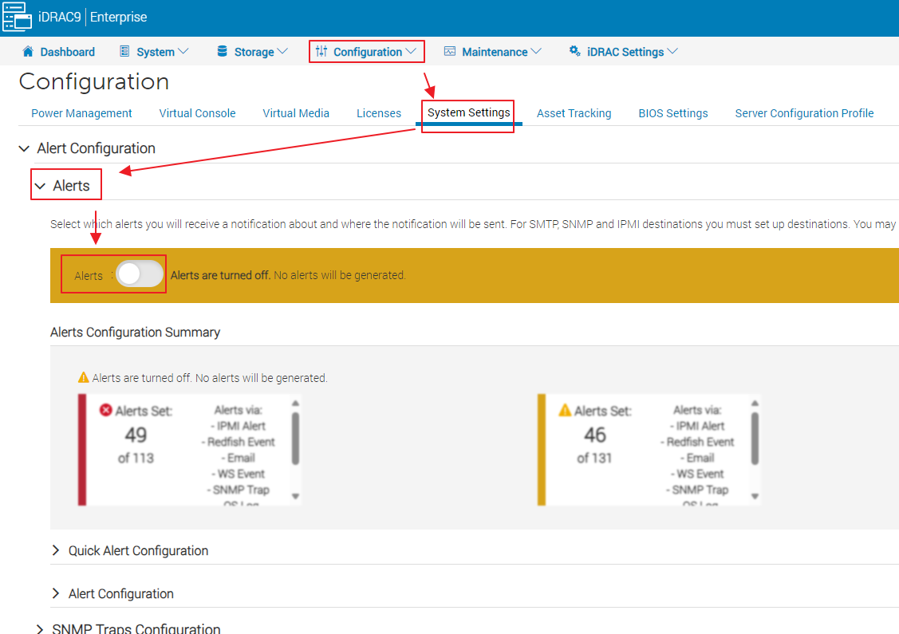899x634 pixels.
Task: Click scroll-down arrow in critical alerts card
Action: [x=295, y=496]
